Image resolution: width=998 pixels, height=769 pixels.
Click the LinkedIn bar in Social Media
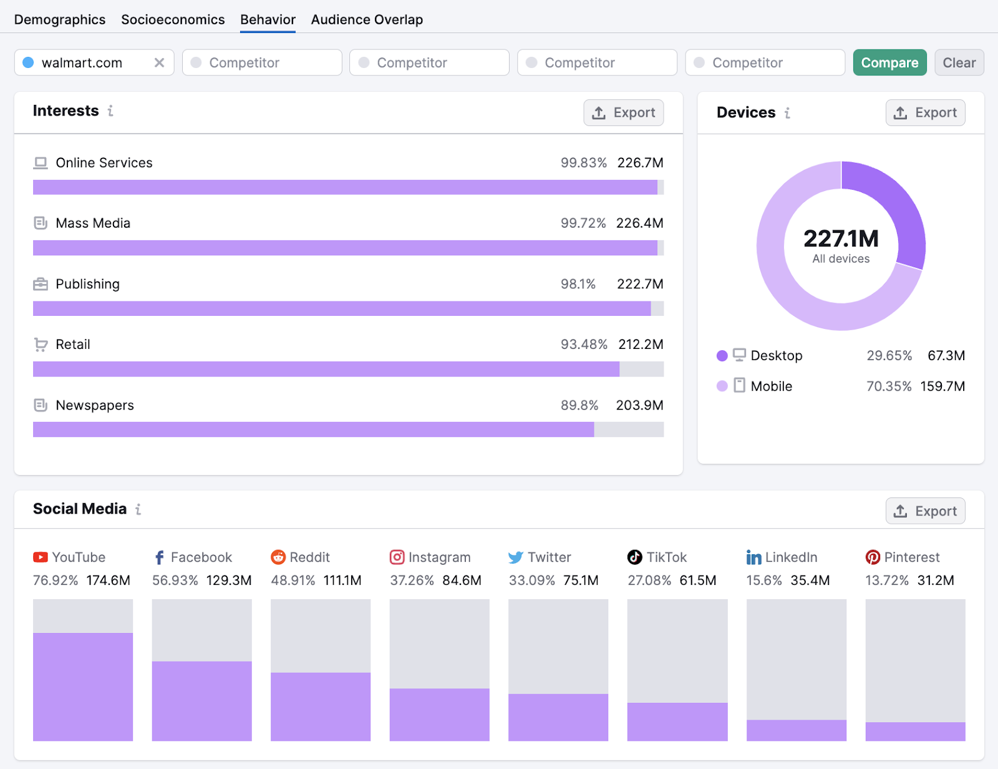[x=797, y=670]
